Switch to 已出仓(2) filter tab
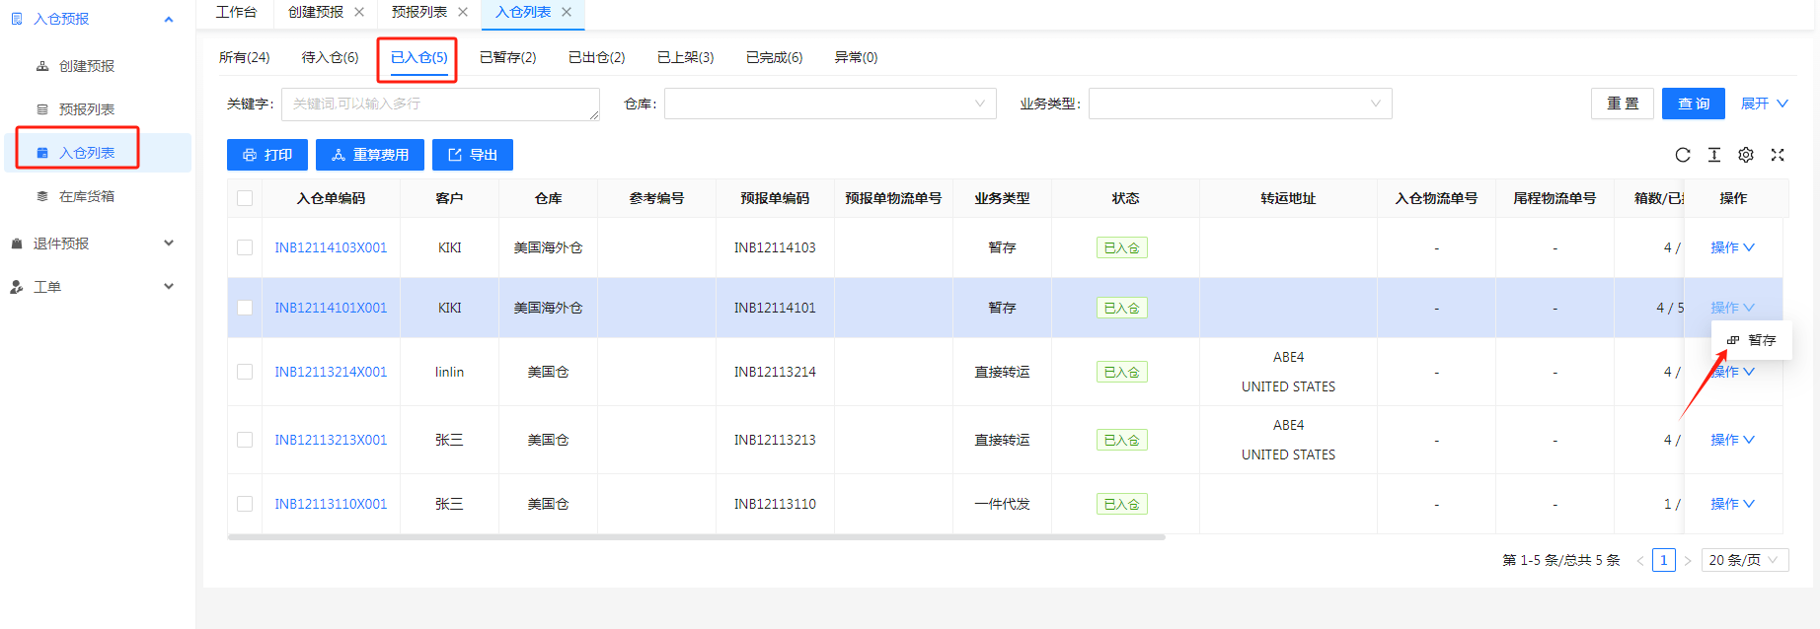This screenshot has width=1820, height=629. pos(596,57)
